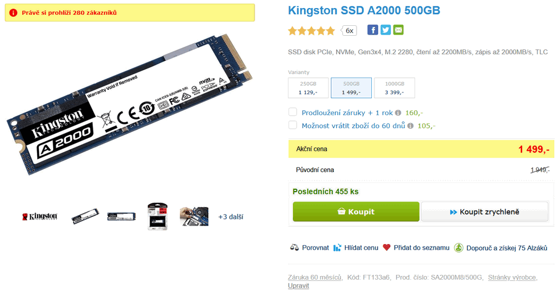
Task: Share product via Twitter icon
Action: point(385,30)
